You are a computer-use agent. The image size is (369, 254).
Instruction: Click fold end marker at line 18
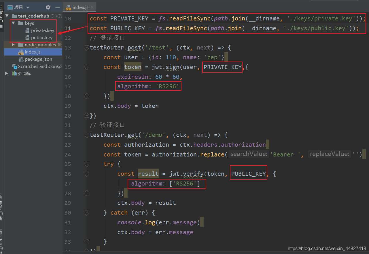(87, 96)
